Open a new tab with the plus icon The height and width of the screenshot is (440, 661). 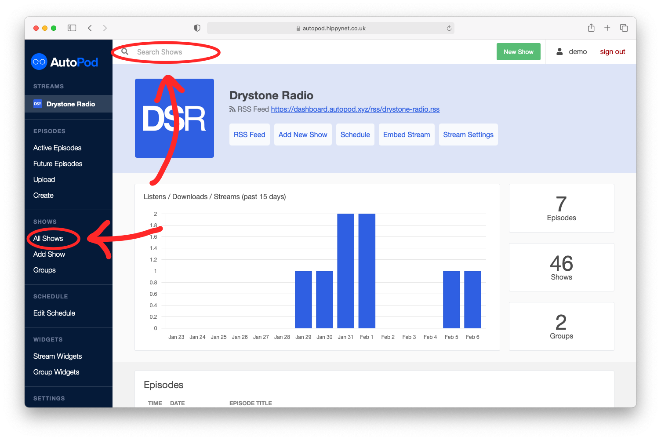coord(607,28)
